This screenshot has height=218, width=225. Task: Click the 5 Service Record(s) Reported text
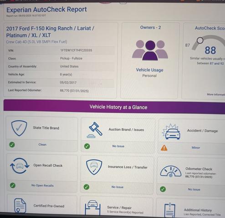click(125, 212)
